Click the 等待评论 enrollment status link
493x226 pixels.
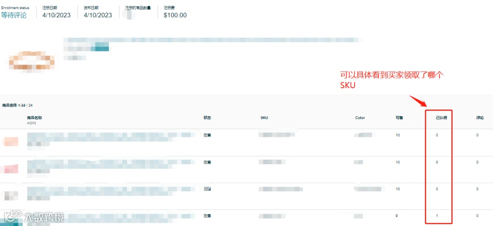(14, 15)
